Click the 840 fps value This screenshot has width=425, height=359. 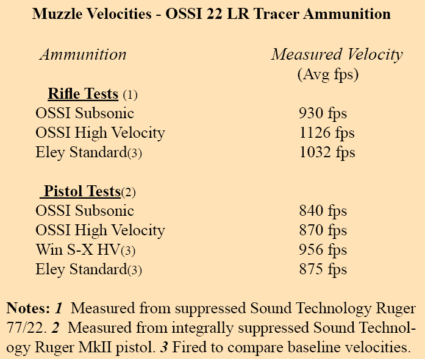coord(323,211)
